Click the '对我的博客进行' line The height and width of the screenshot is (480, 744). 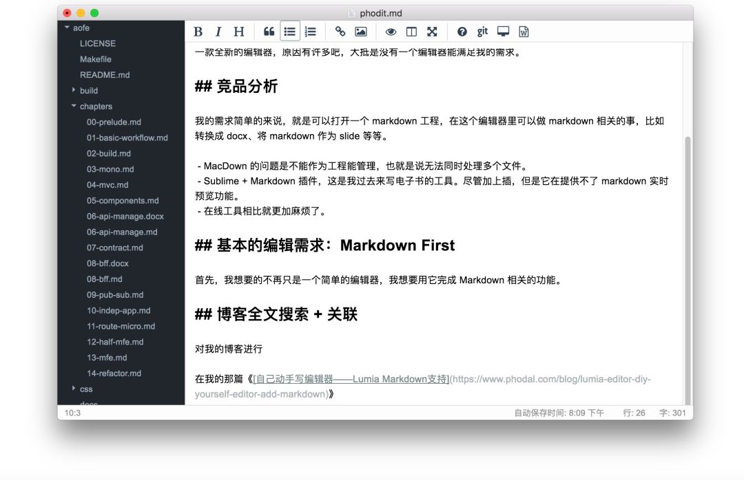228,349
